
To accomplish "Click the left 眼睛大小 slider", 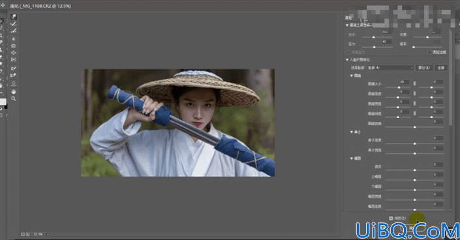I will 397,87.
